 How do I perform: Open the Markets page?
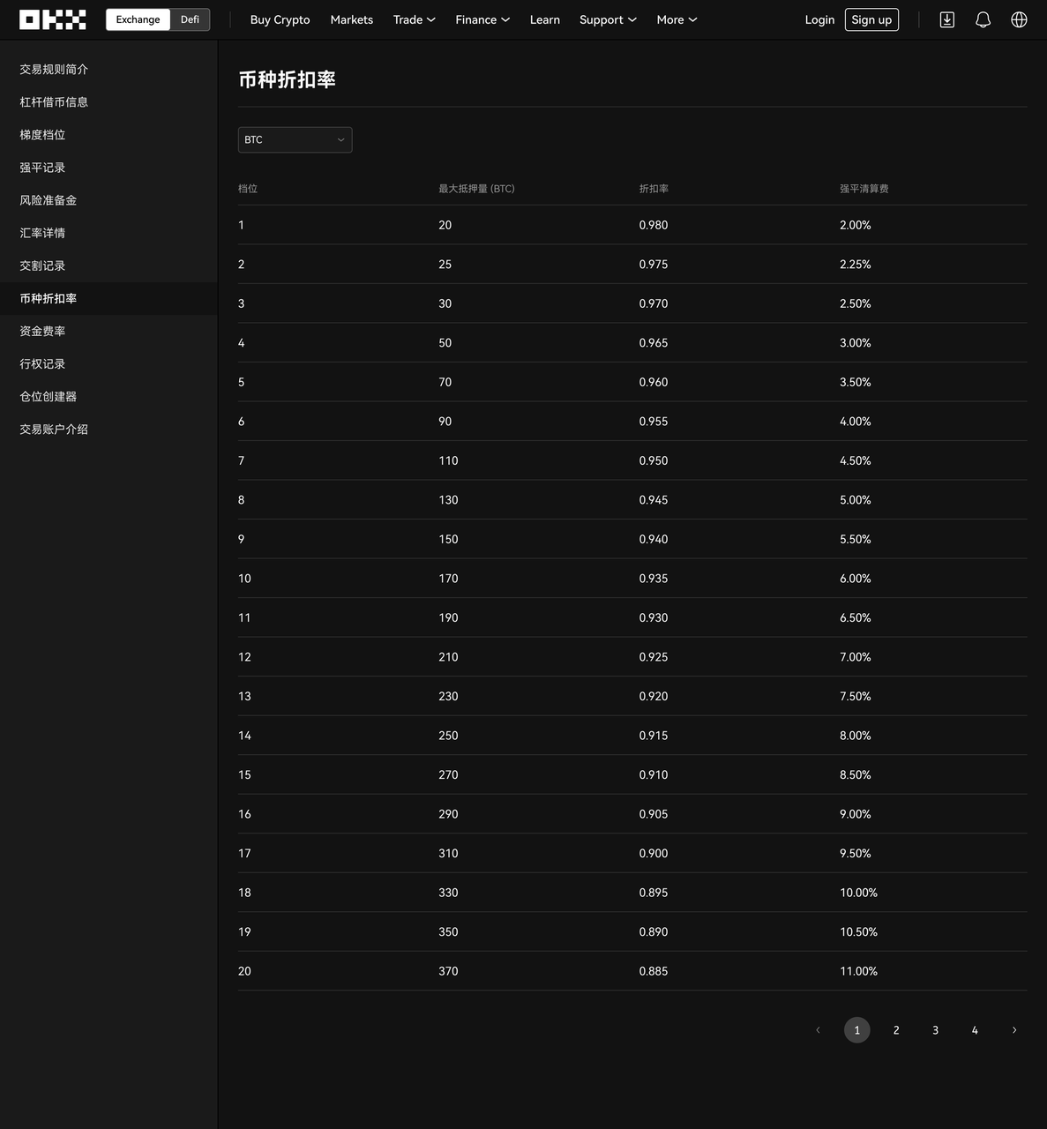[351, 19]
